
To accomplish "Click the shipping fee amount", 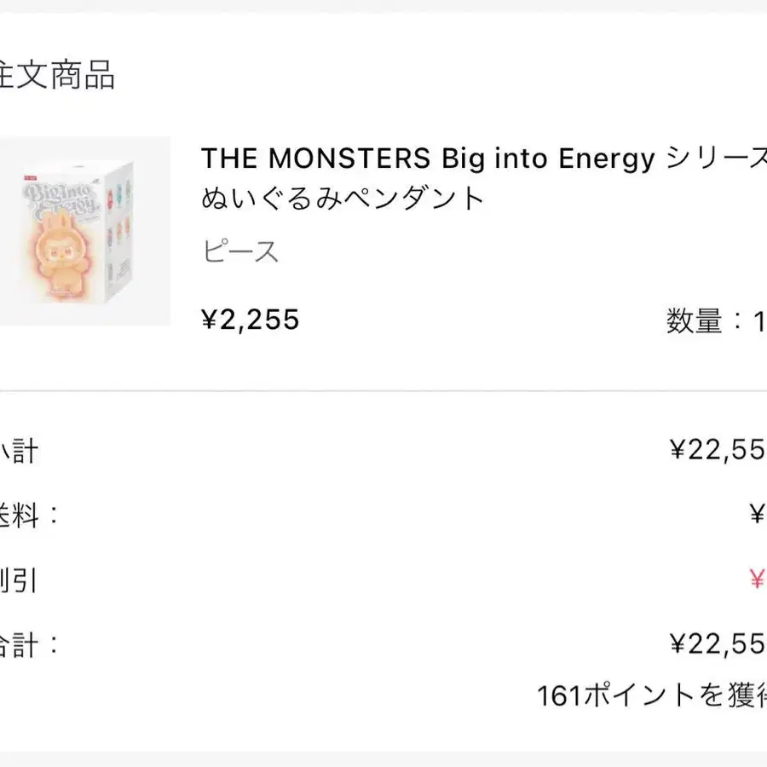I will tap(757, 515).
